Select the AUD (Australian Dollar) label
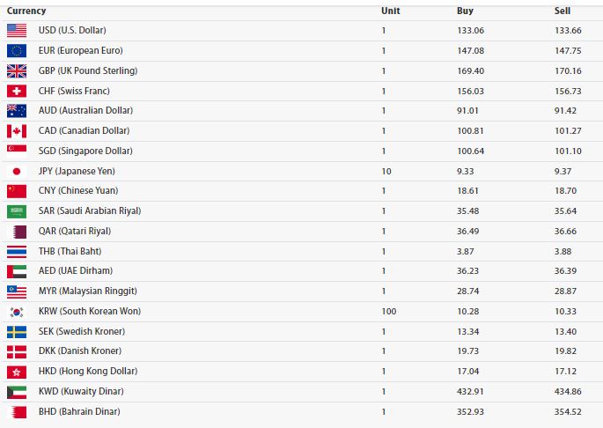Screen dimensions: 603x428 [86, 111]
